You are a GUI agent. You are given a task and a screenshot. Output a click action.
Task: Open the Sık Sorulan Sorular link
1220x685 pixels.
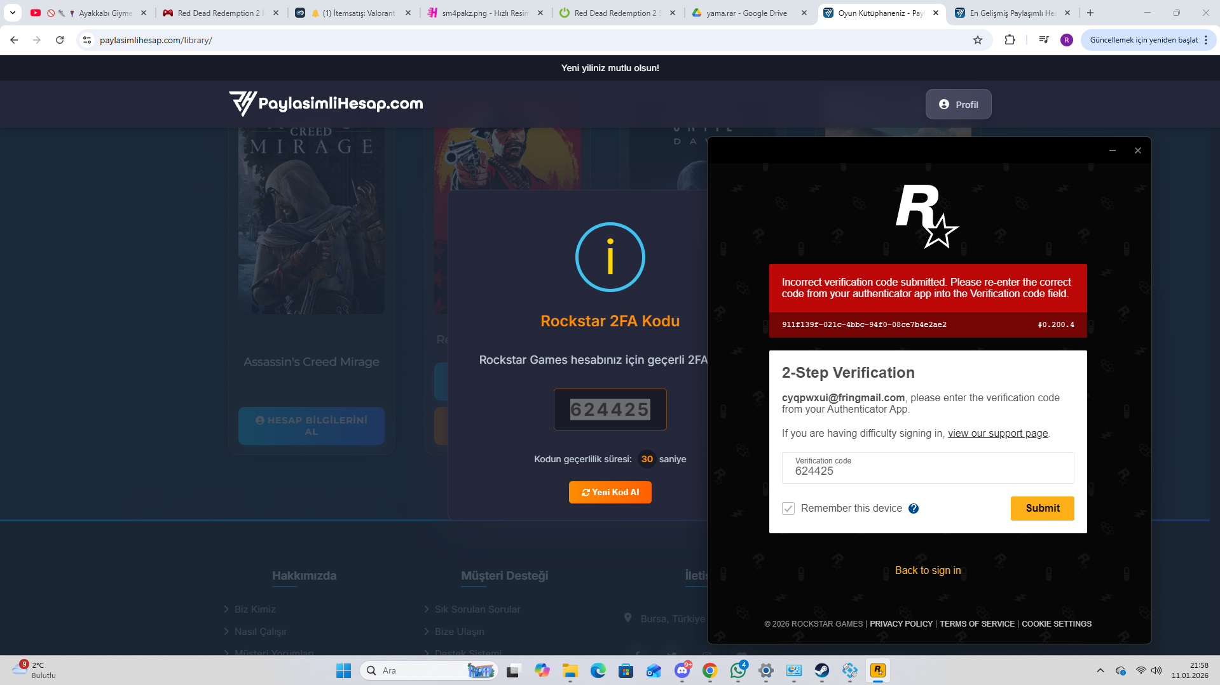click(x=477, y=609)
